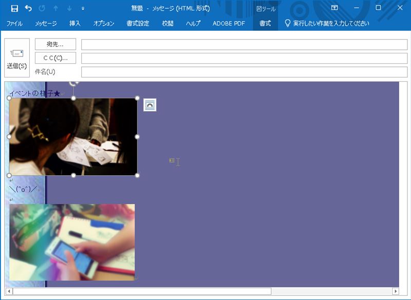Click the horizontal scrollbar right arrow
The width and height of the screenshot is (411, 300).
coord(395,291)
